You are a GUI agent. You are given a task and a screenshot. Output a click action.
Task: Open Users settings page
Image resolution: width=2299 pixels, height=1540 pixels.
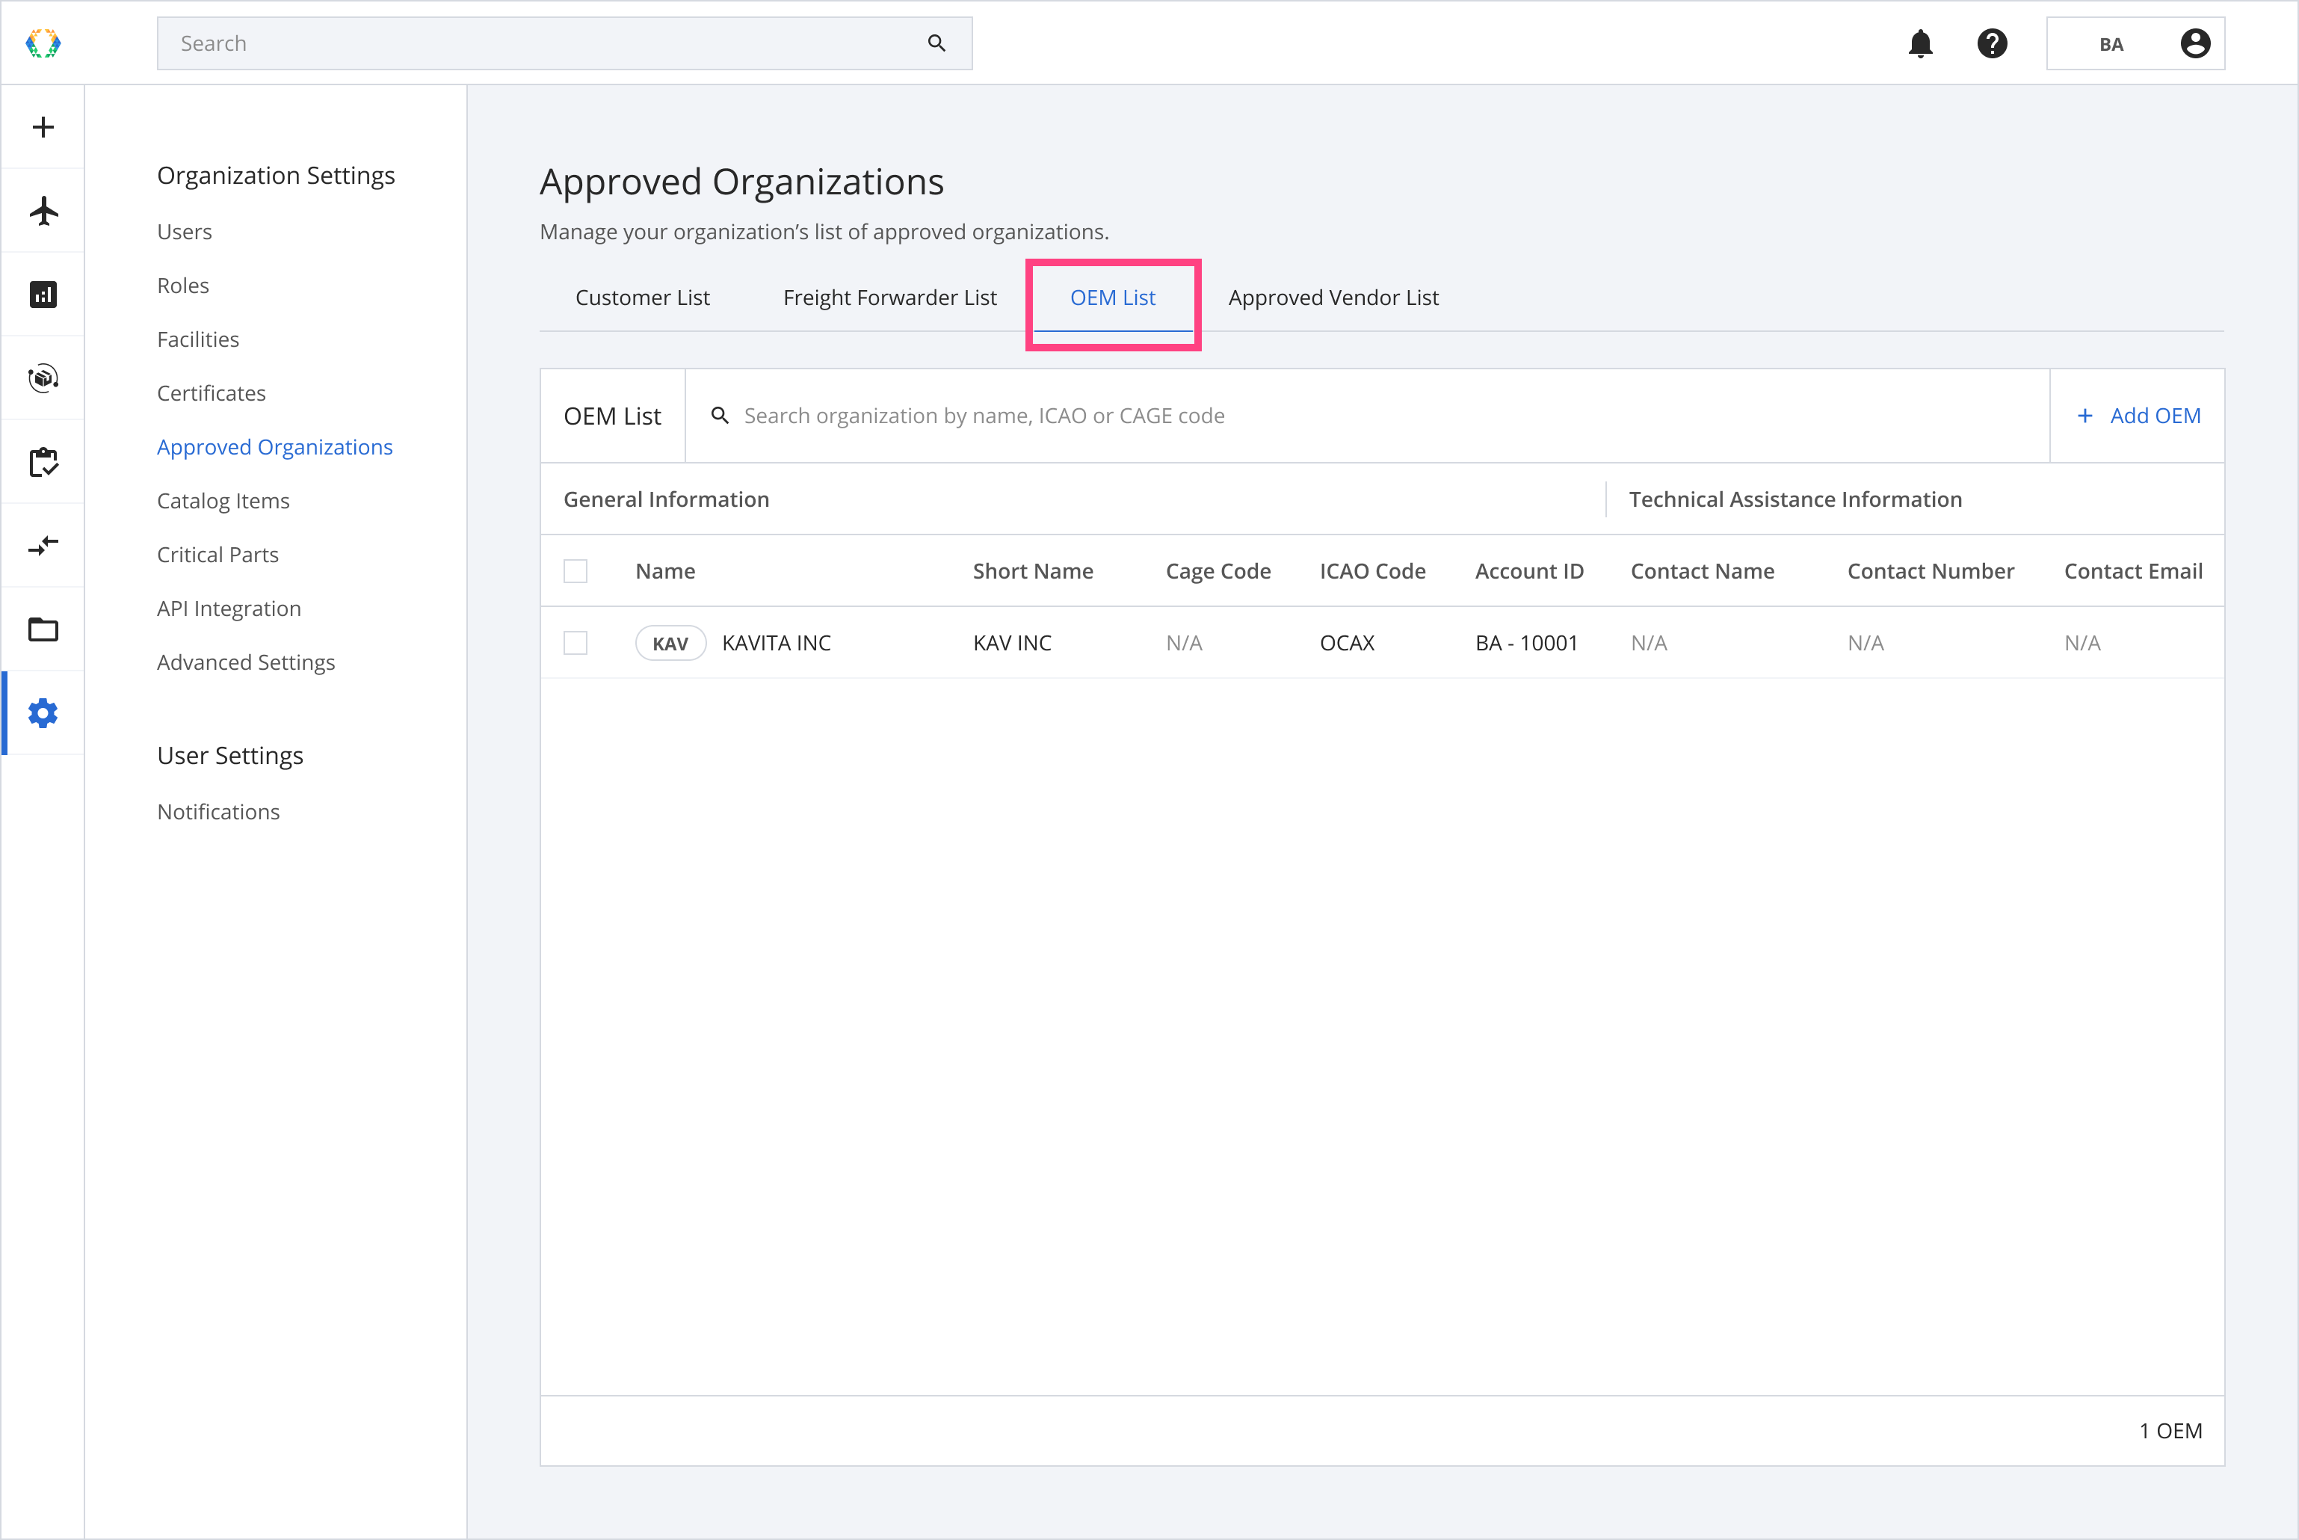pos(185,232)
